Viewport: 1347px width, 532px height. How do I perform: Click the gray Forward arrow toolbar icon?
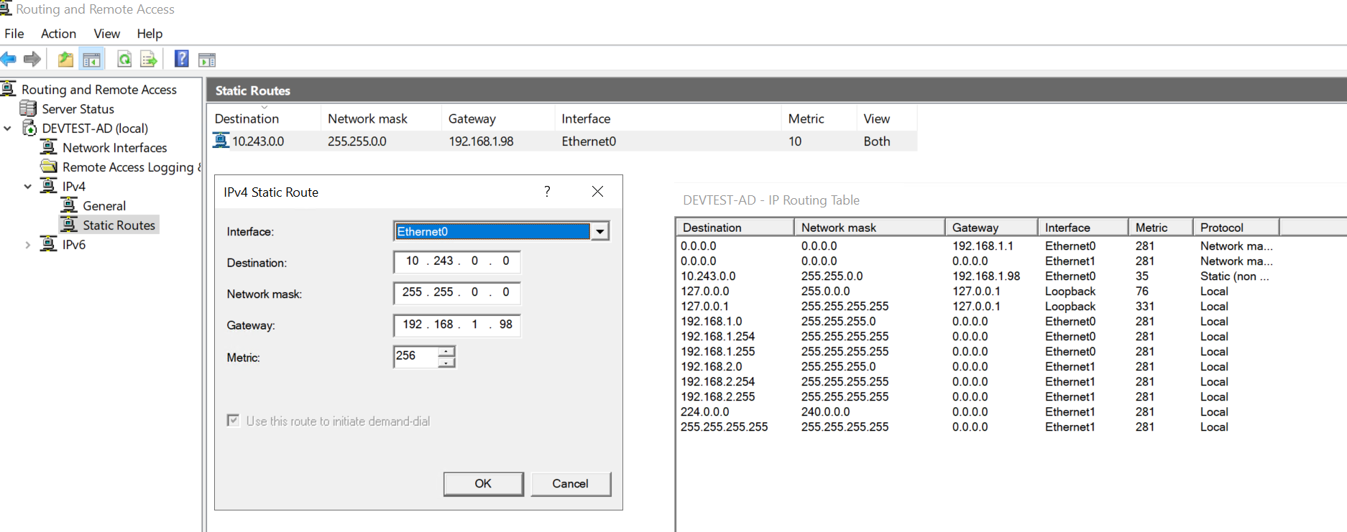pos(32,59)
